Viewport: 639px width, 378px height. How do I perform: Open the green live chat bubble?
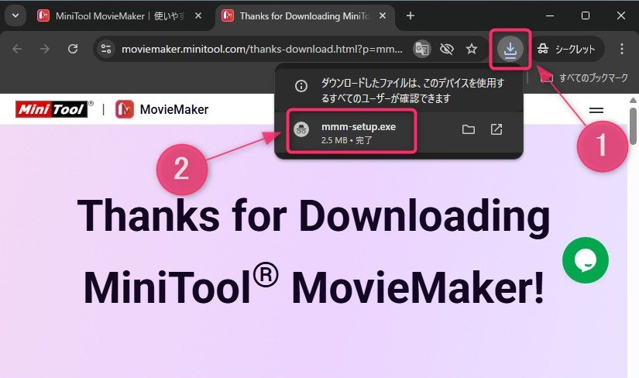[586, 260]
